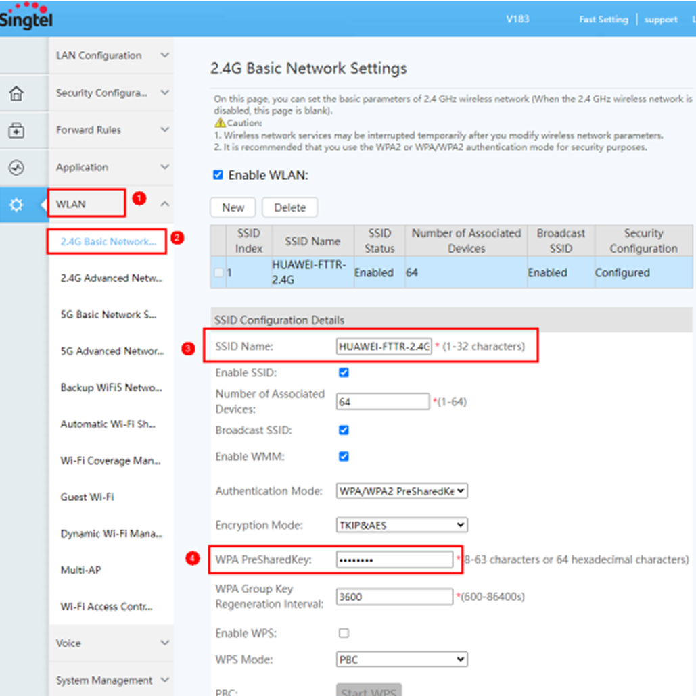The image size is (696, 696).
Task: Open 5G Basic Network settings
Action: 108,315
